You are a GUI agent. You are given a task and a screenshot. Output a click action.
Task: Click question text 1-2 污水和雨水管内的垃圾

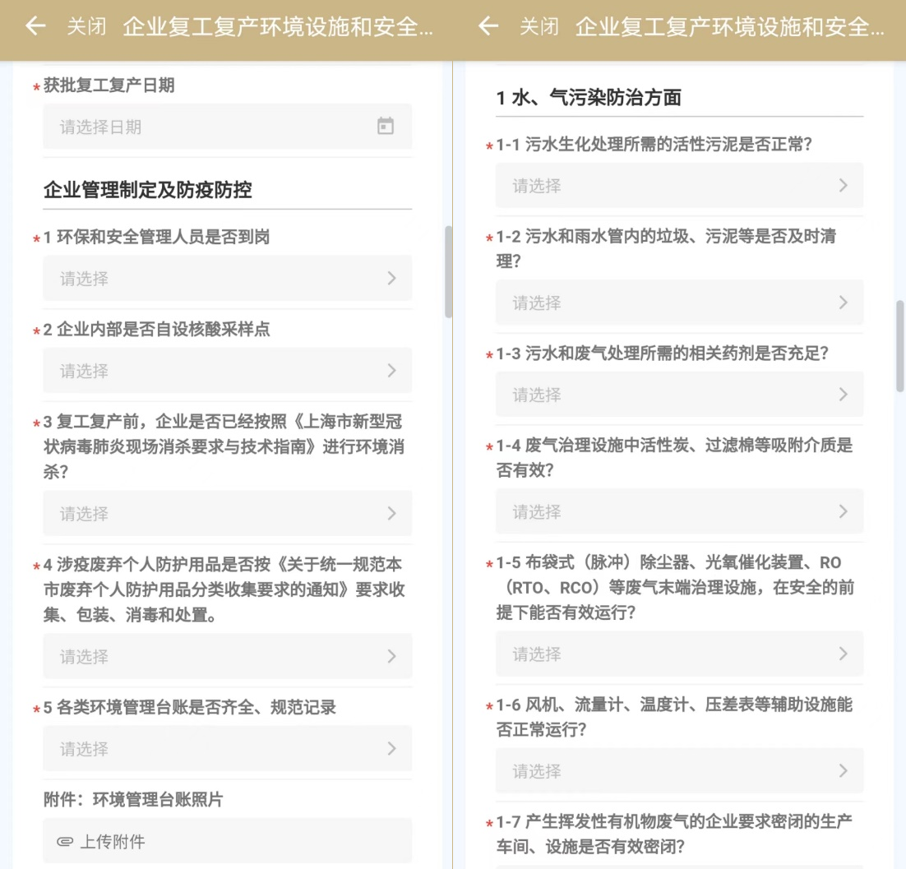click(666, 248)
